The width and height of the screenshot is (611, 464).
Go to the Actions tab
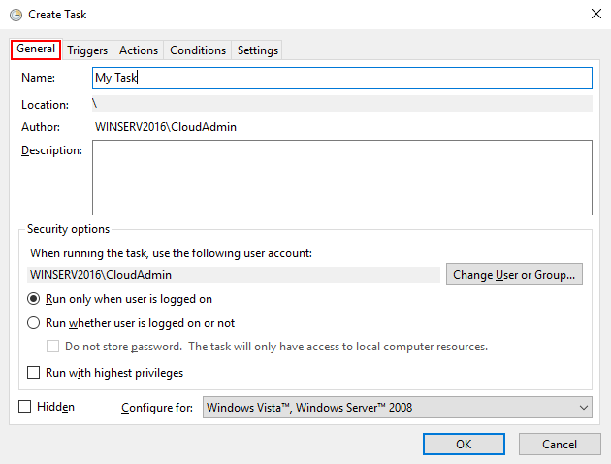point(139,50)
